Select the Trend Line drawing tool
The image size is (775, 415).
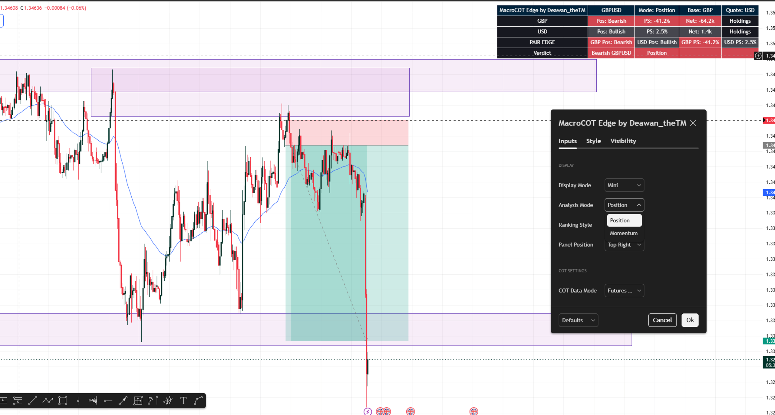point(32,401)
